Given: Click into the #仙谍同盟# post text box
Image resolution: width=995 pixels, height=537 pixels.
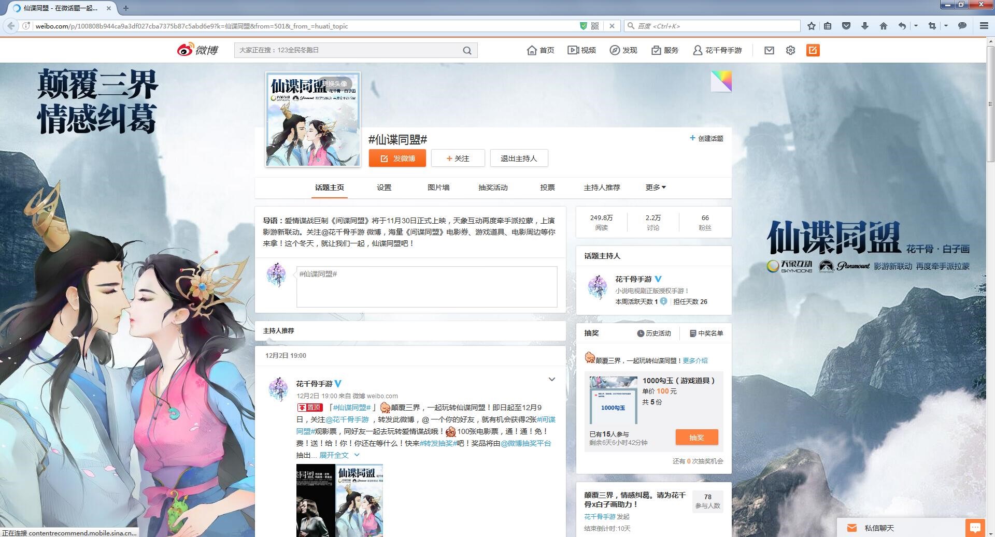Looking at the screenshot, I should pos(427,287).
